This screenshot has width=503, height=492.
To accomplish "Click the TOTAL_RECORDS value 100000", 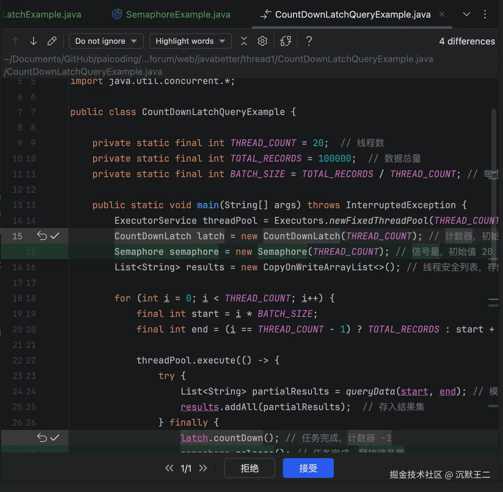I will (x=335, y=158).
